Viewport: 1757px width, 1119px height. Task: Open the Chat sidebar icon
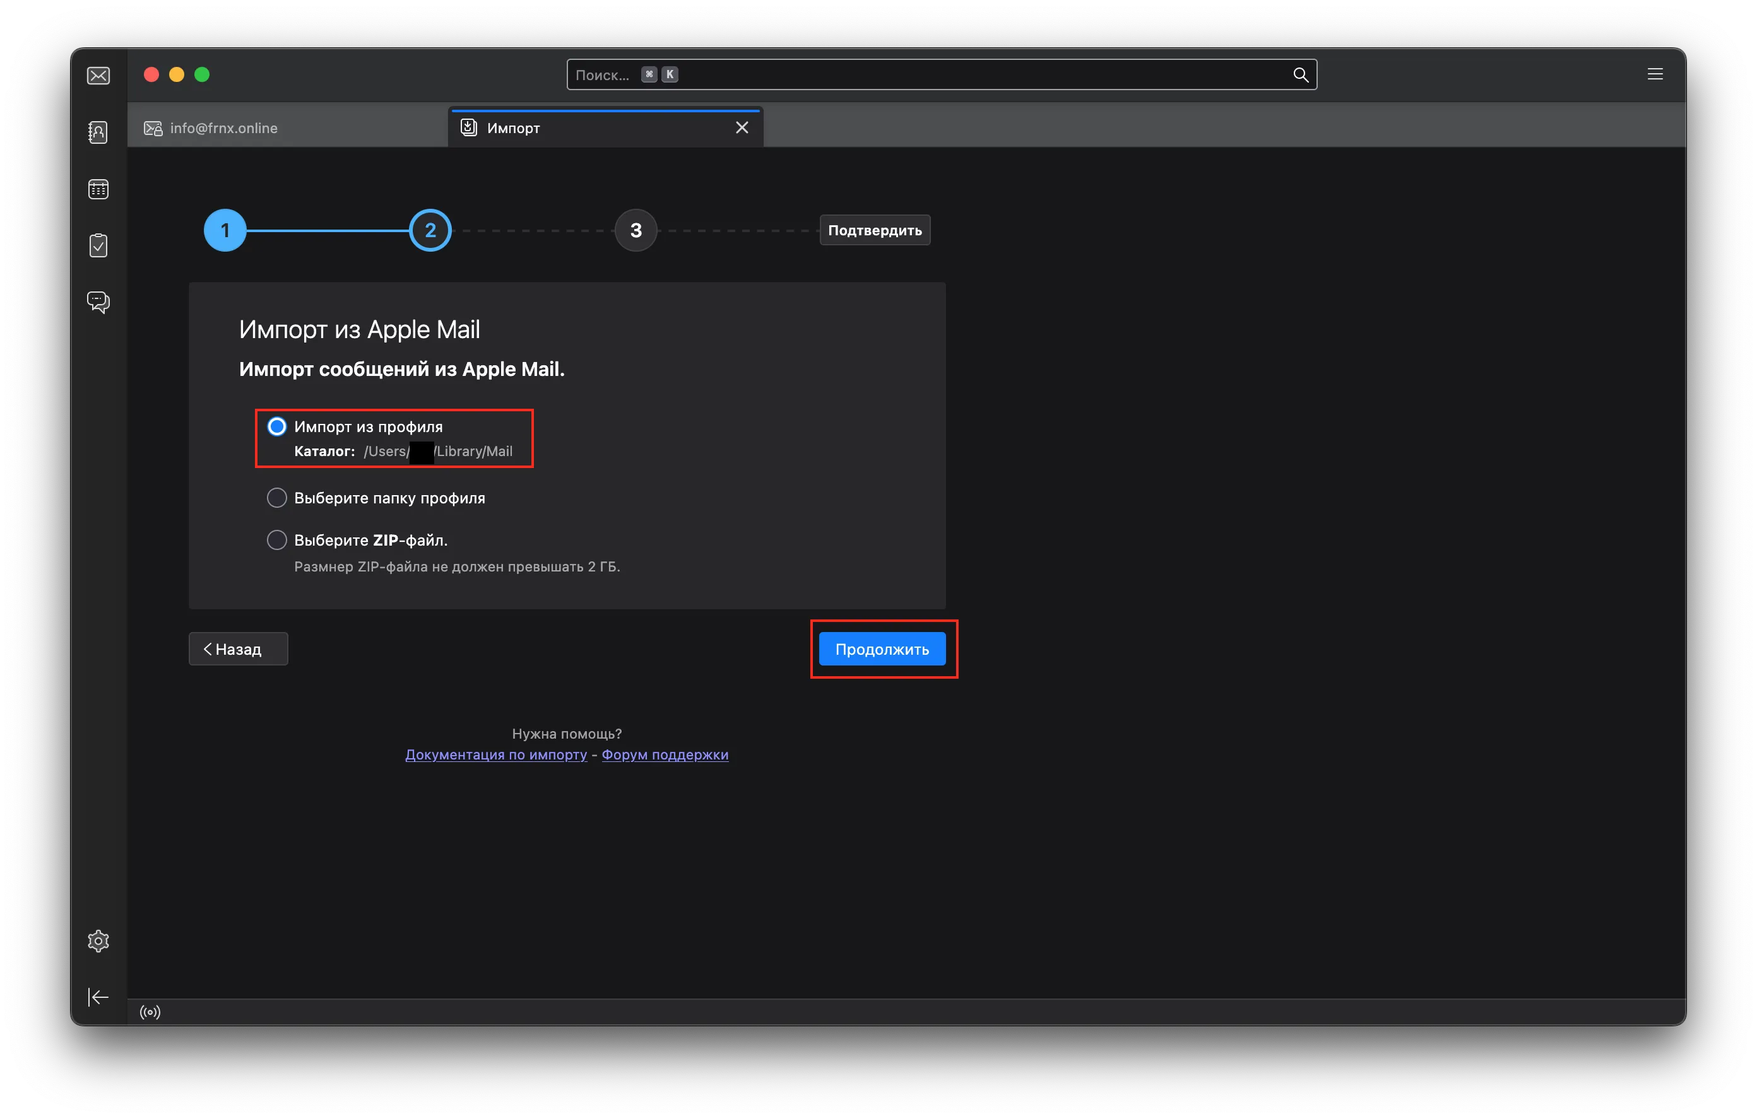(98, 302)
